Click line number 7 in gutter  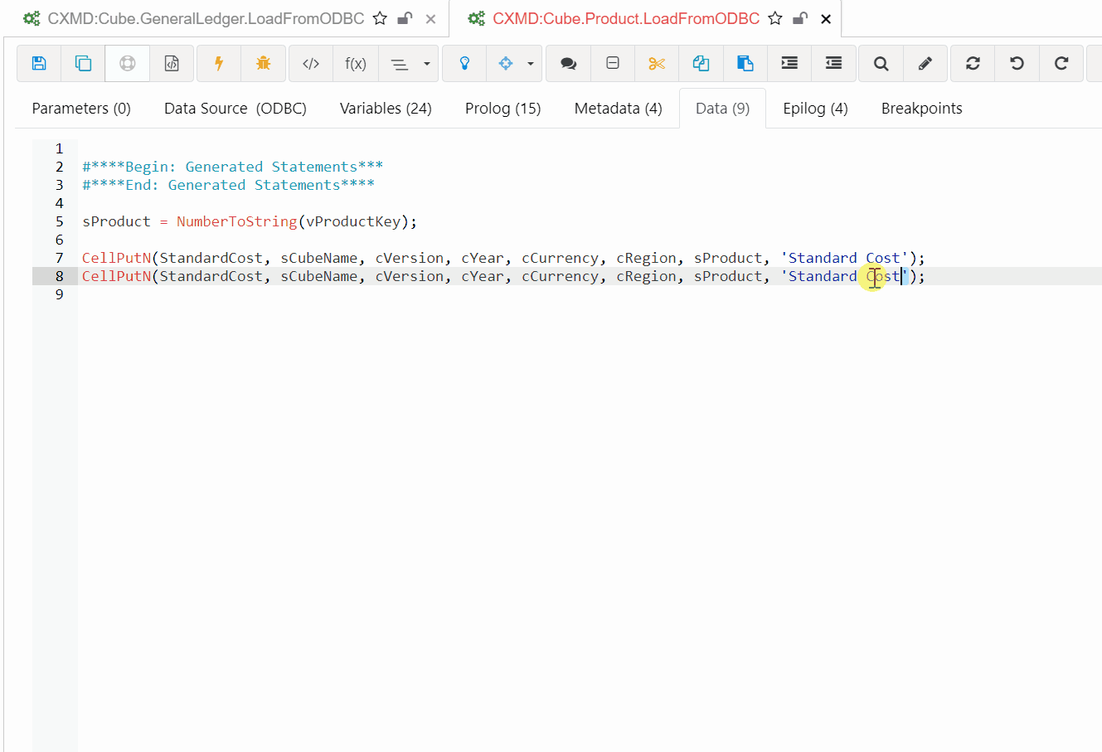tap(59, 258)
